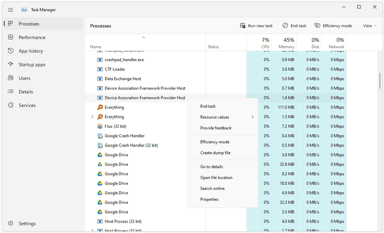This screenshot has height=233, width=384.
Task: Click the Everything icon using 111.0 MB
Action: click(100, 107)
